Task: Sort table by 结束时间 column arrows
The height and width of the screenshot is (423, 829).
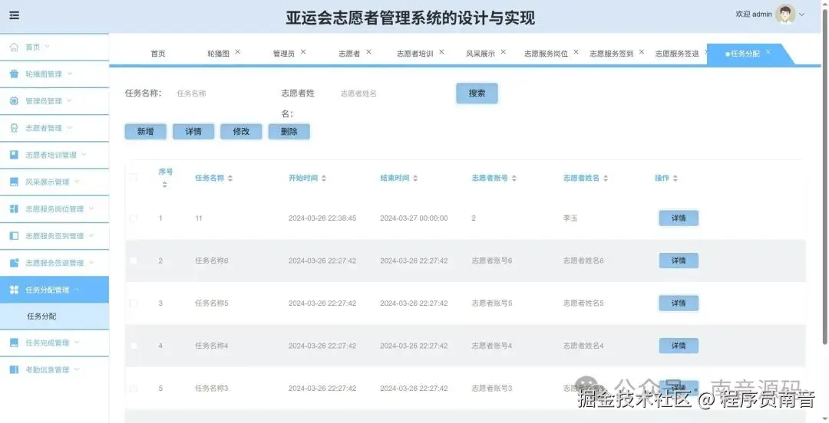Action: tap(415, 179)
